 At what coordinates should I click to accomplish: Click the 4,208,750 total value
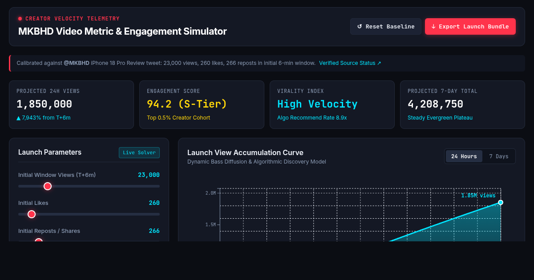tap(435, 104)
